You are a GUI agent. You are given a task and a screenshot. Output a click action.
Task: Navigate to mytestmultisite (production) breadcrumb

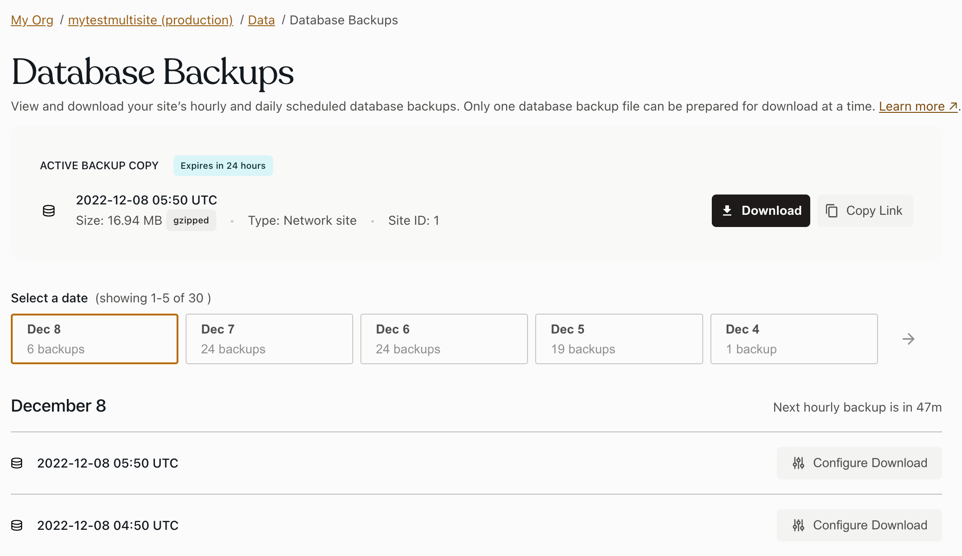(x=151, y=20)
